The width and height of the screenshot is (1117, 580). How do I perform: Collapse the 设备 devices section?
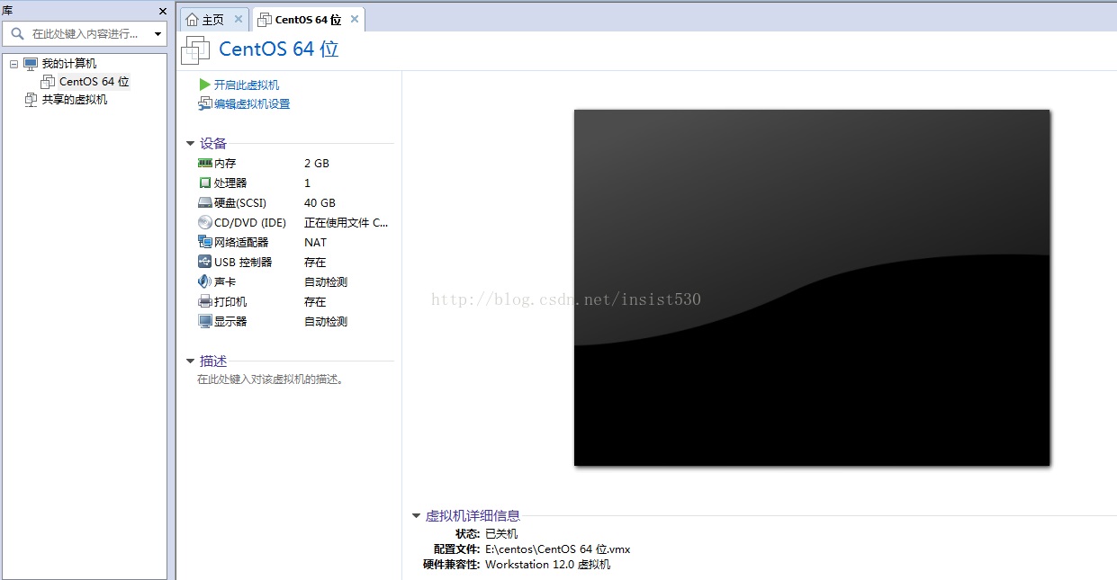point(190,144)
